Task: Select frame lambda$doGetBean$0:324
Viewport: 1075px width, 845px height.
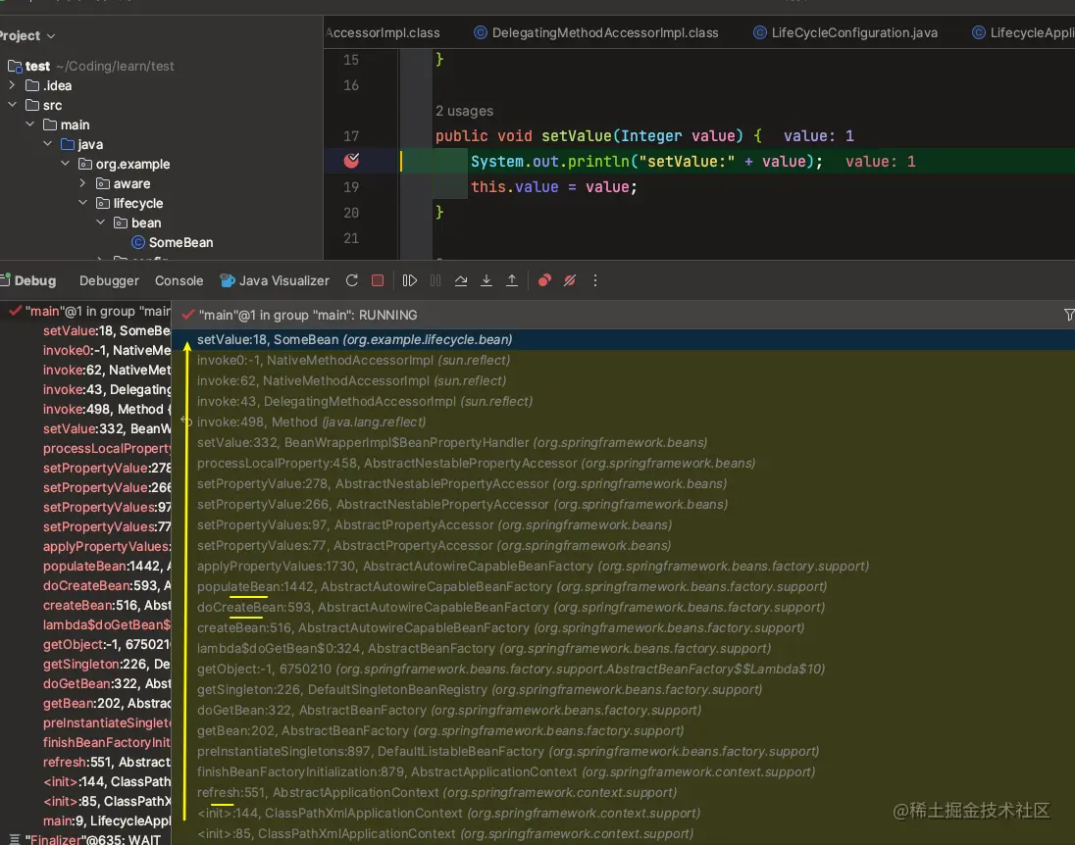Action: point(623,648)
